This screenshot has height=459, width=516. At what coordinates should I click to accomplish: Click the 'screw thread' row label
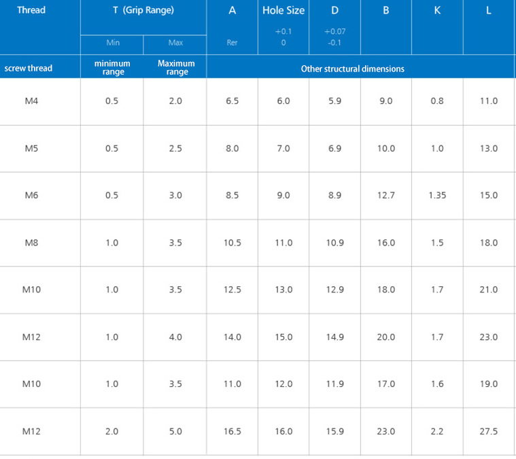tap(29, 68)
